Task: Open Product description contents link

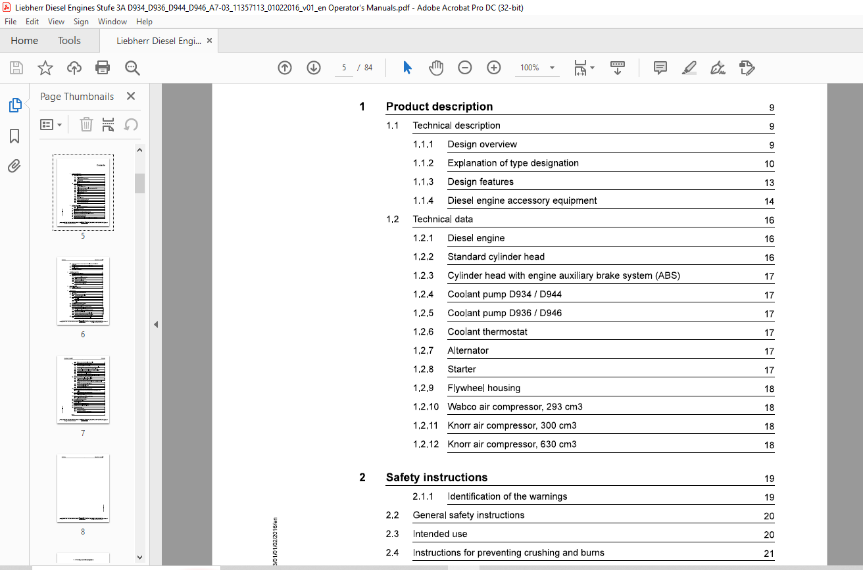Action: point(439,107)
